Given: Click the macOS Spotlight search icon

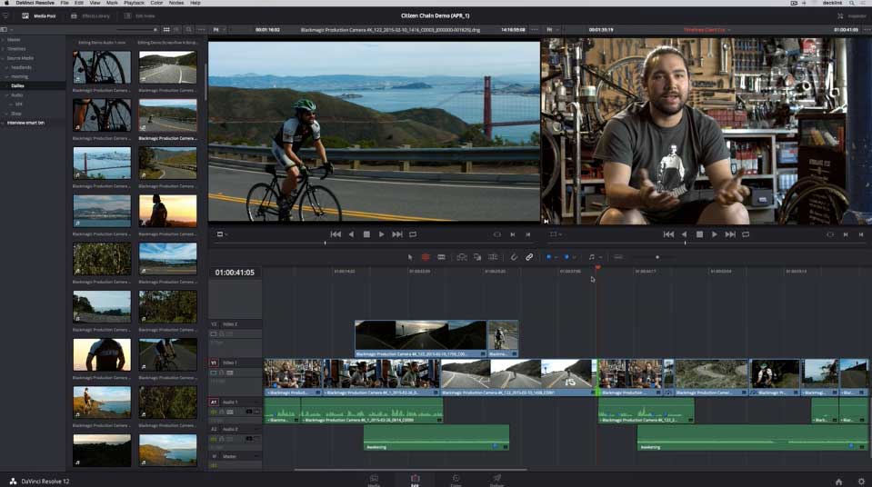Looking at the screenshot, I should point(851,3).
